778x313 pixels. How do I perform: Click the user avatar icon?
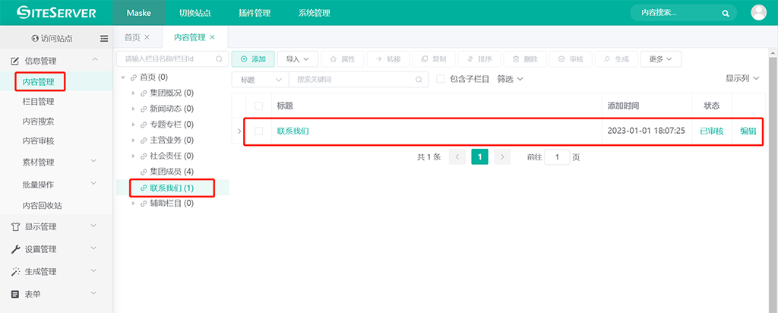[758, 12]
